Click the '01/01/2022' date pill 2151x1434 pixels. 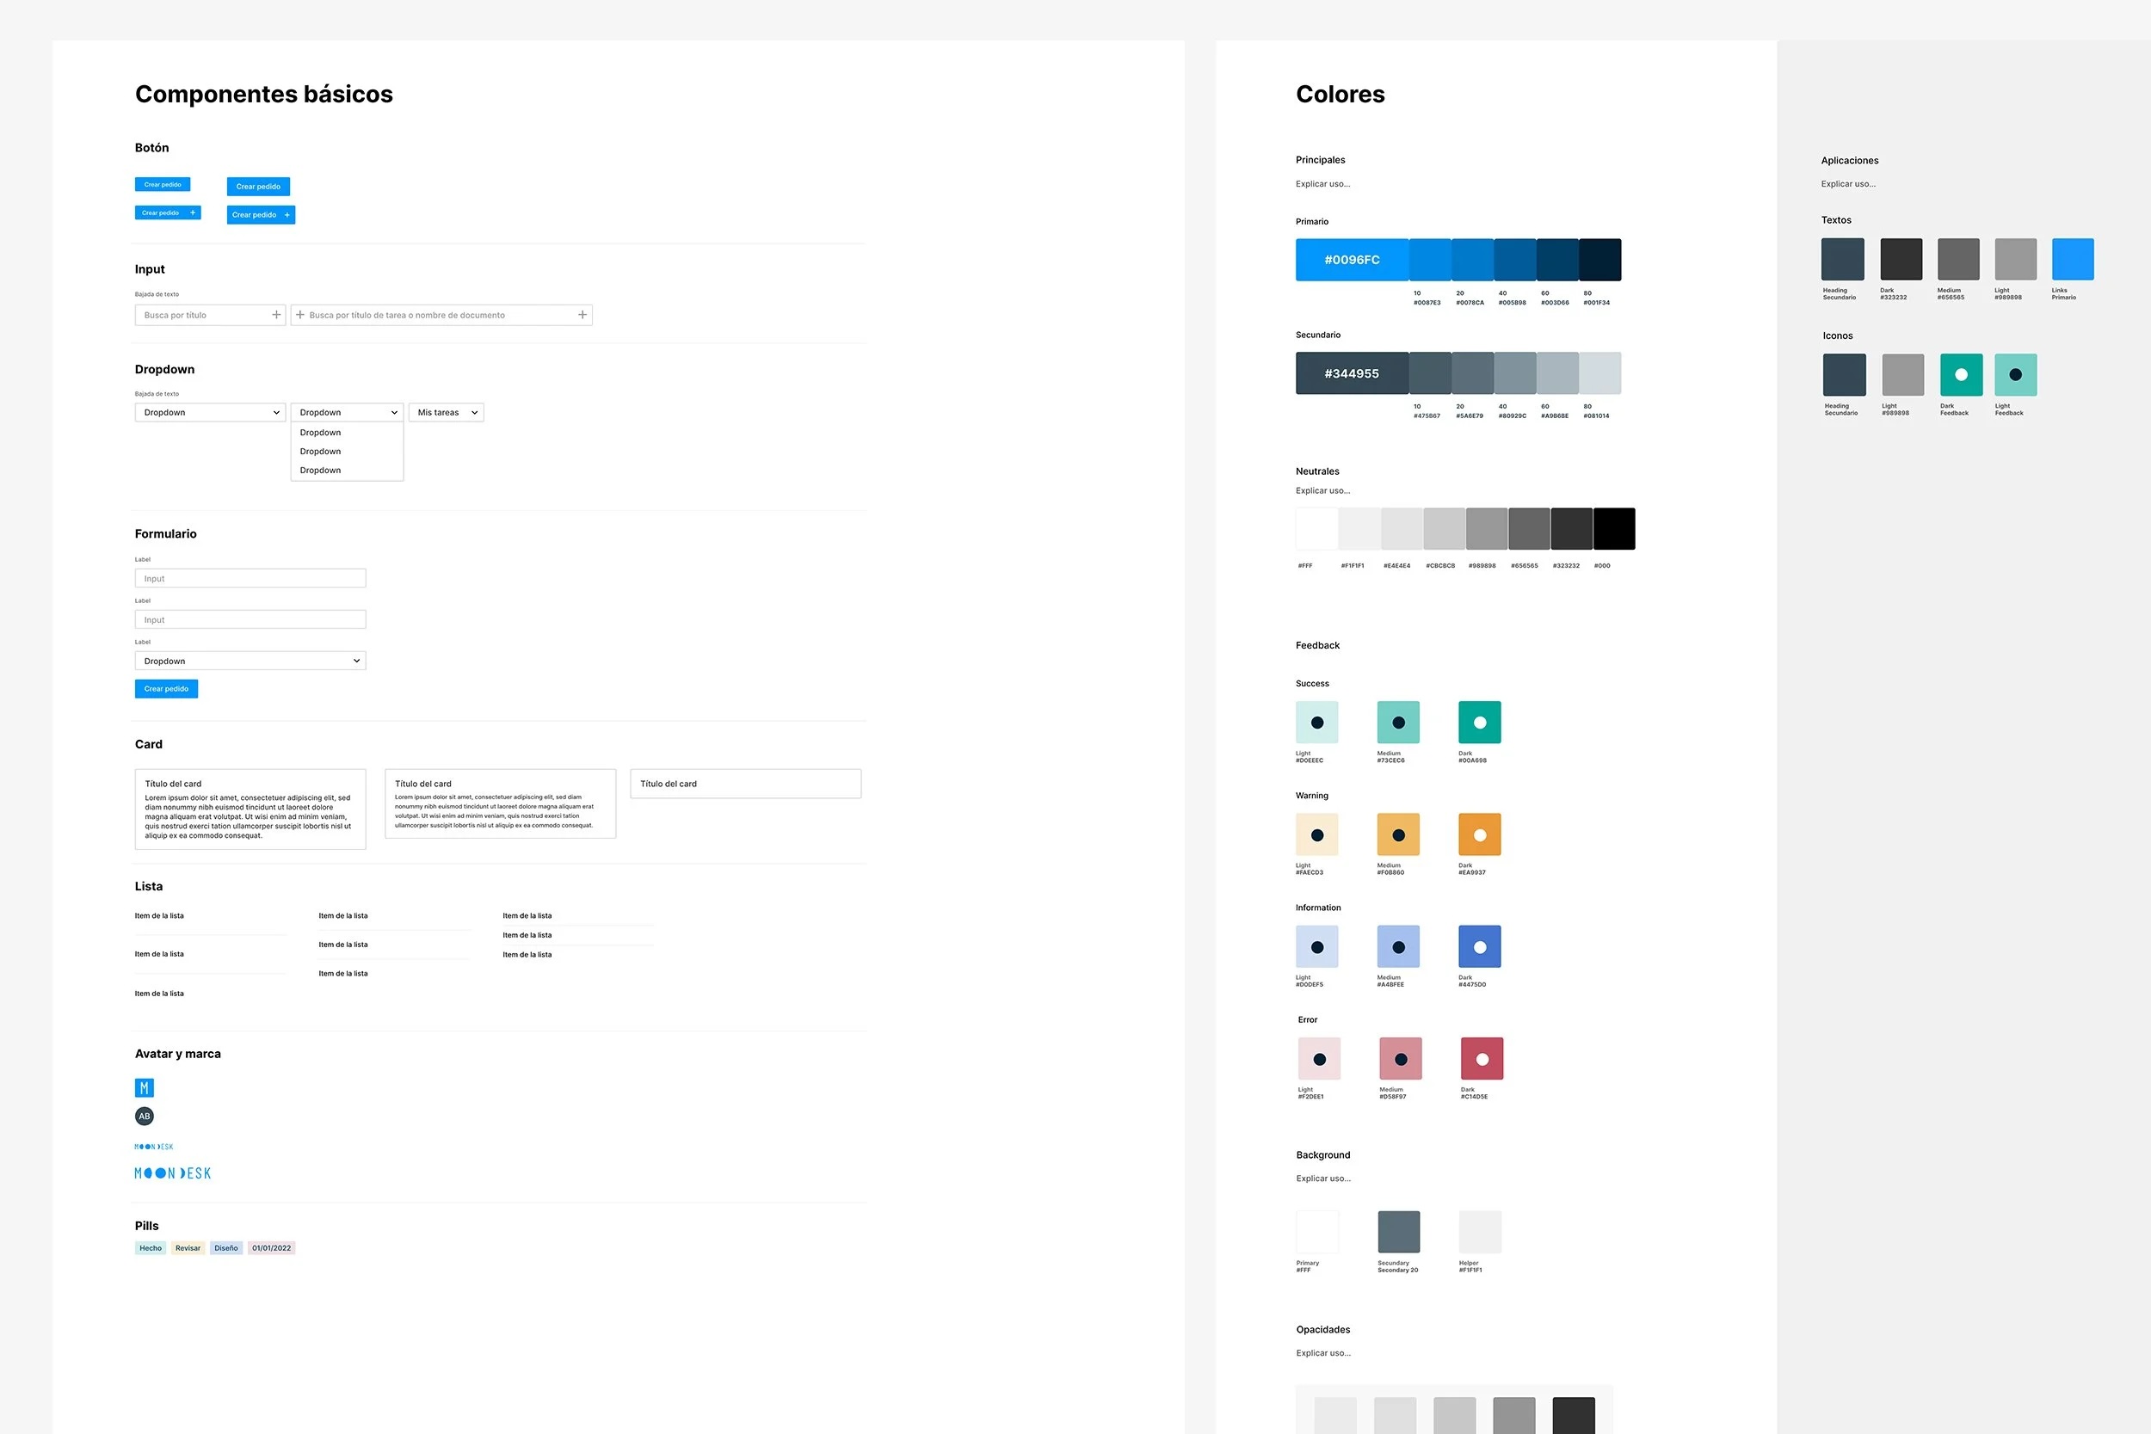(x=272, y=1247)
